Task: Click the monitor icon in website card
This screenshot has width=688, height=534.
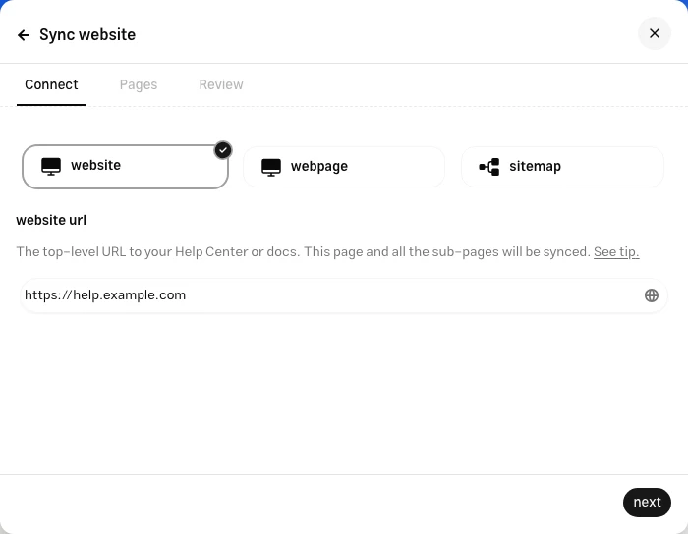Action: [51, 166]
